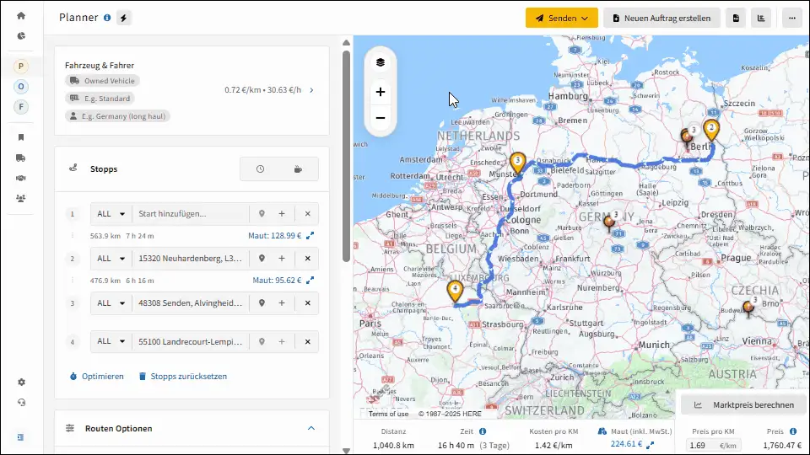Click the Owned Vehicle tag
Image resolution: width=810 pixels, height=455 pixels.
(x=102, y=81)
